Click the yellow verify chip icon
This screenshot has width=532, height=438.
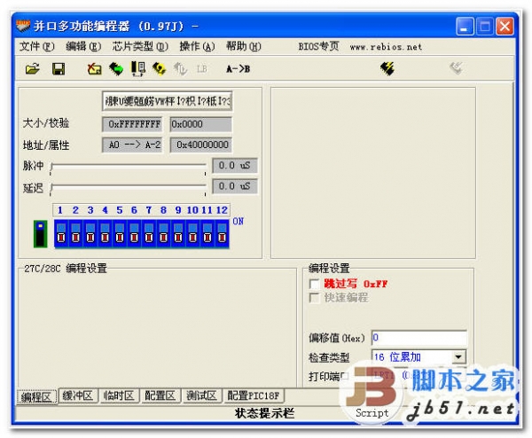point(159,69)
